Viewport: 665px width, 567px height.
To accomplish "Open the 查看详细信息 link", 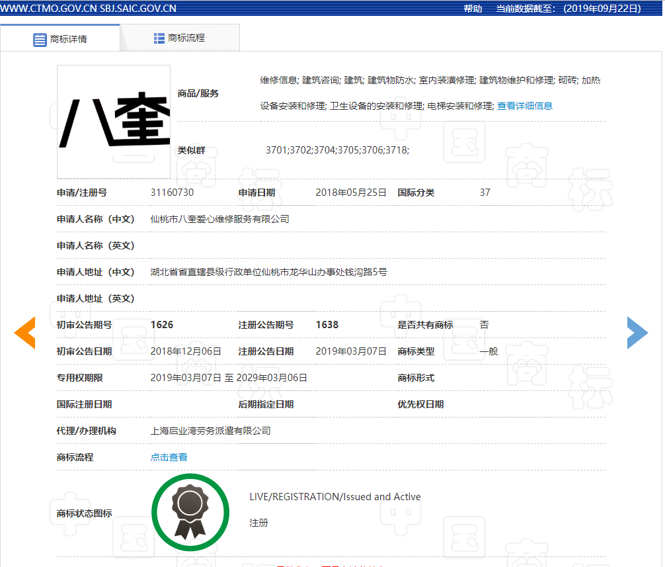I will [525, 106].
